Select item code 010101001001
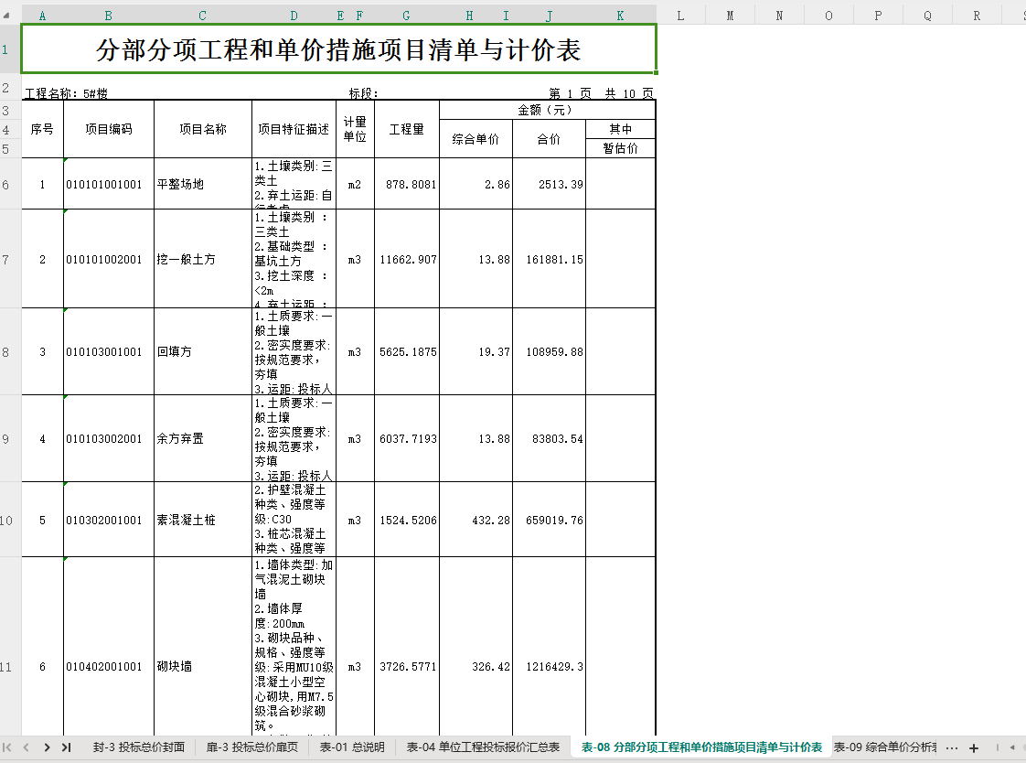This screenshot has height=763, width=1026. click(x=109, y=184)
